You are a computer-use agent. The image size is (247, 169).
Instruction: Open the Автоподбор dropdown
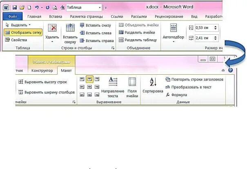(173, 33)
